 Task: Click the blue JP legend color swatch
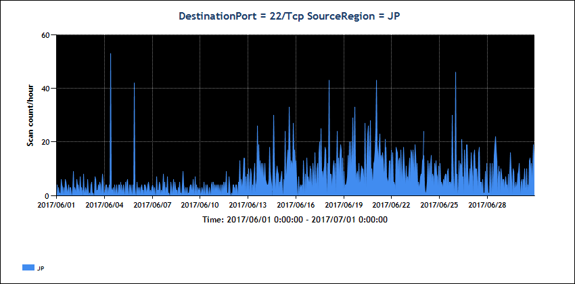(28, 268)
